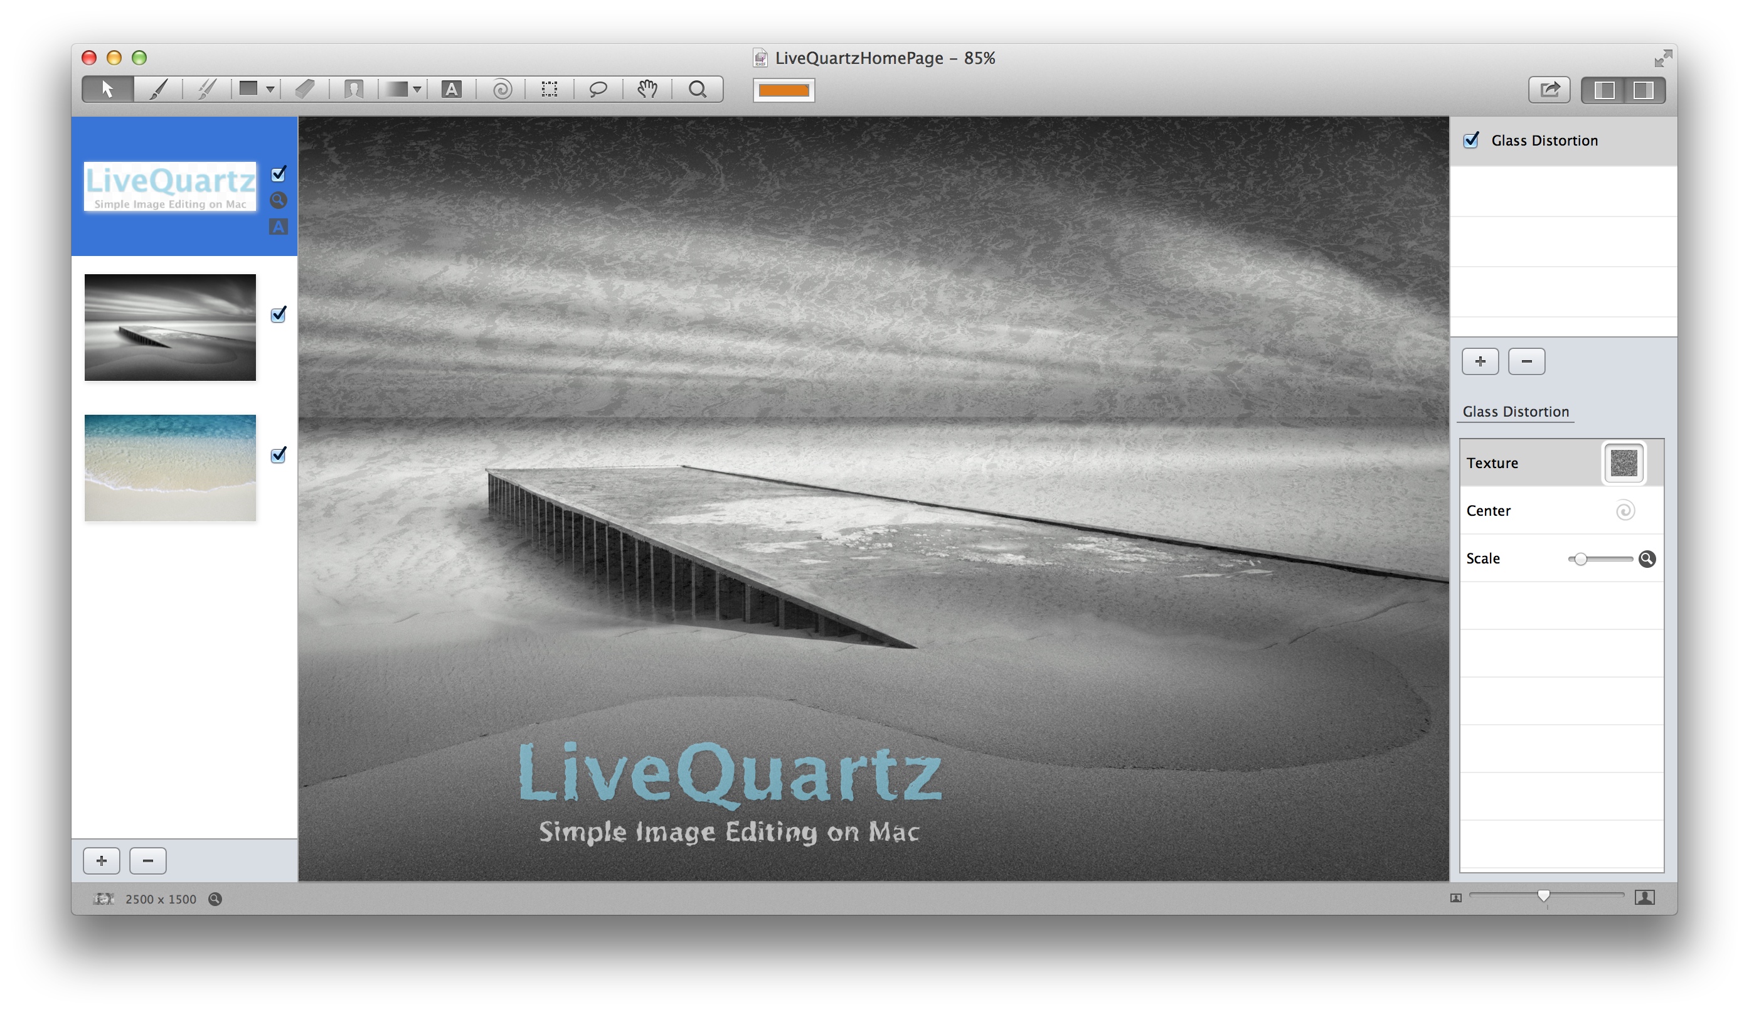Screen dimensions: 1749x1014
Task: Select the paintbrush tool
Action: coord(159,90)
